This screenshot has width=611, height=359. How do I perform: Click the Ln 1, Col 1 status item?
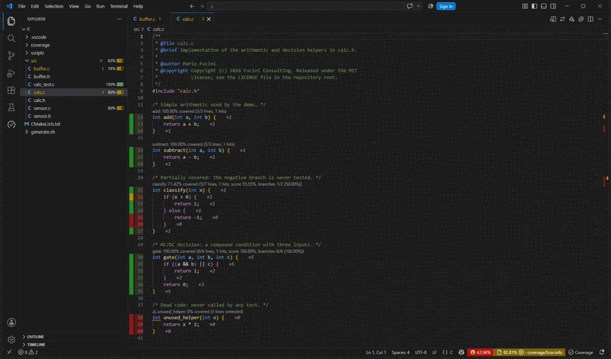pos(376,352)
